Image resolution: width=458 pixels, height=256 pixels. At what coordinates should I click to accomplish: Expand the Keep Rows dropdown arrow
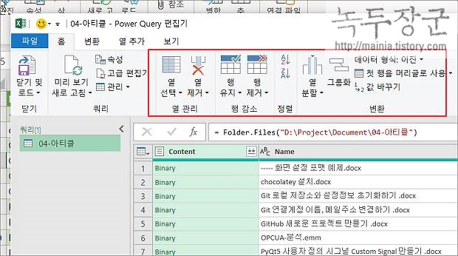click(x=240, y=93)
